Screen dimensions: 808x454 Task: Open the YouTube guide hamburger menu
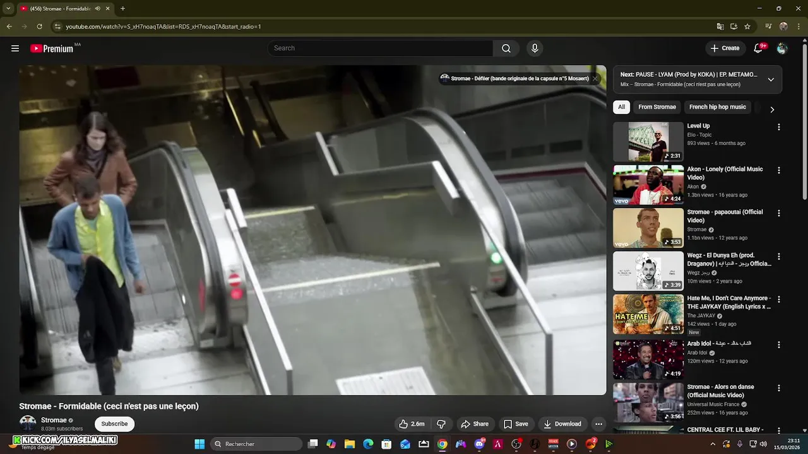pos(15,49)
